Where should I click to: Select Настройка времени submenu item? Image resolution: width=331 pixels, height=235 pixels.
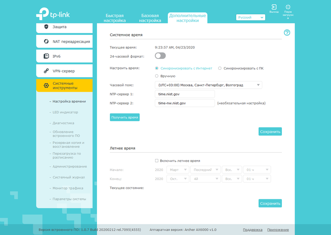[69, 102]
